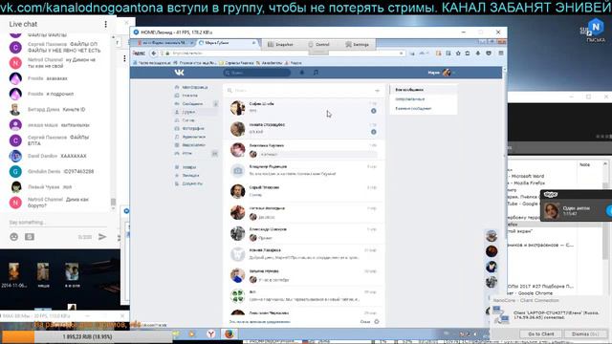Image resolution: width=612 pixels, height=344 pixels.
Task: Open VK notifications bell icon
Action: point(302,73)
